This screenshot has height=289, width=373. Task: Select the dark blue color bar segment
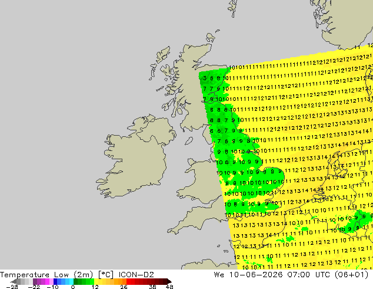point(55,281)
